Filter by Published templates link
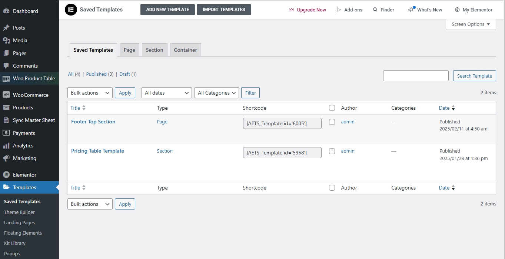505x259 pixels. tap(96, 74)
